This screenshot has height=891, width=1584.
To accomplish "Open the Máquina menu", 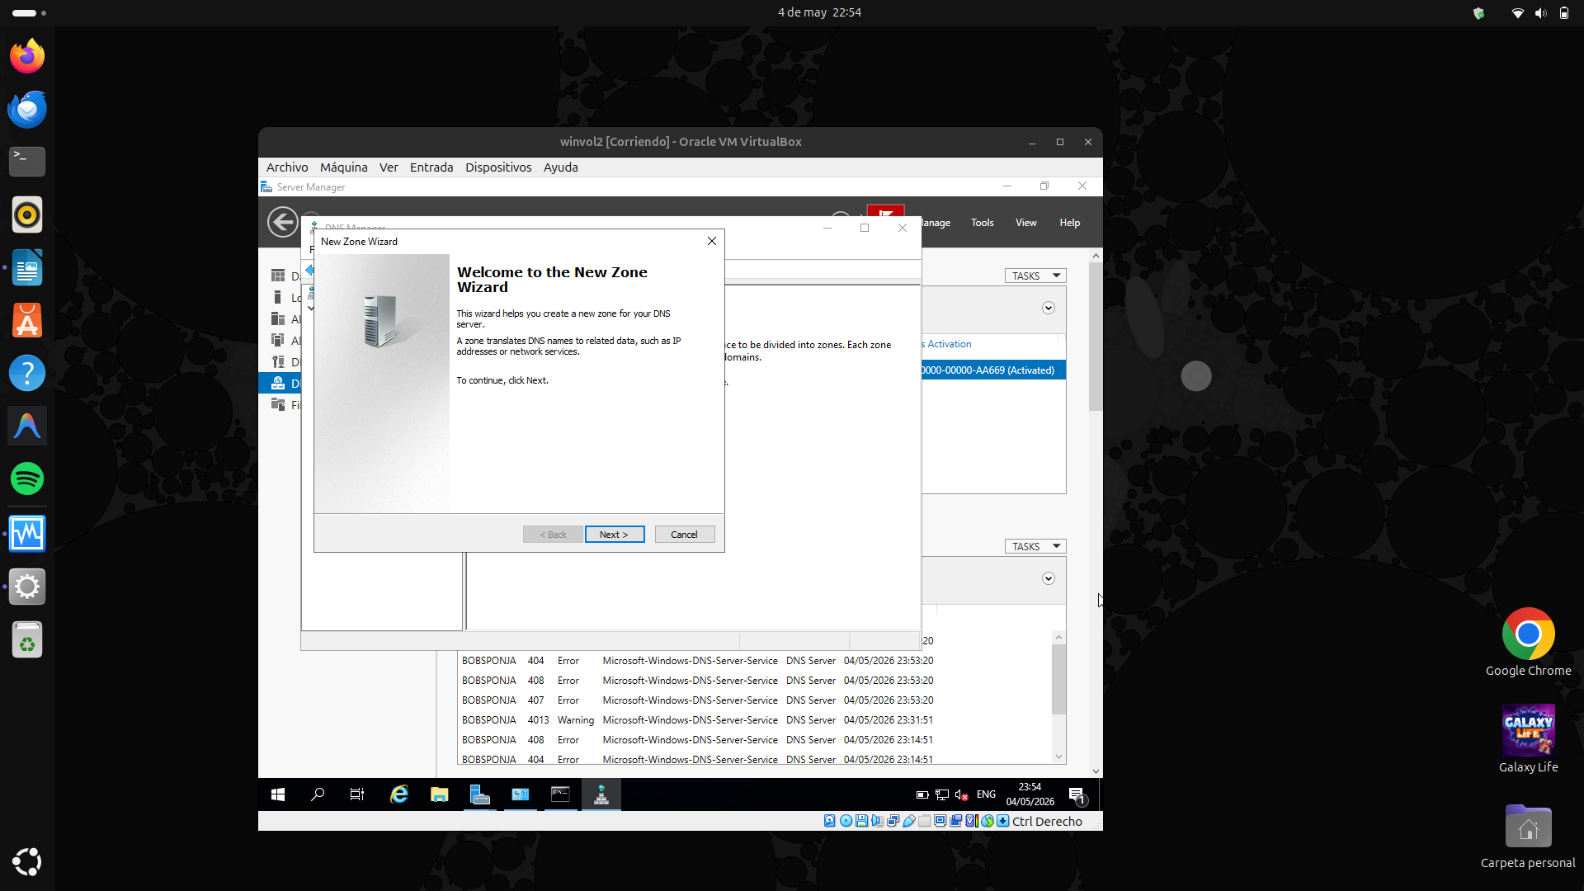I will [x=344, y=167].
